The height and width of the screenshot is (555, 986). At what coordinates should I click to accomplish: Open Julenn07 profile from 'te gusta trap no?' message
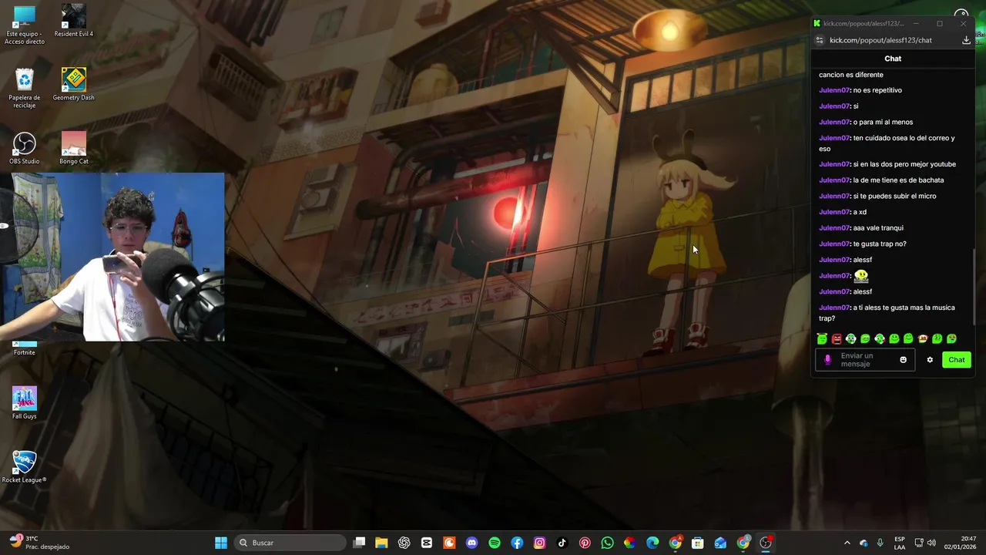coord(834,244)
